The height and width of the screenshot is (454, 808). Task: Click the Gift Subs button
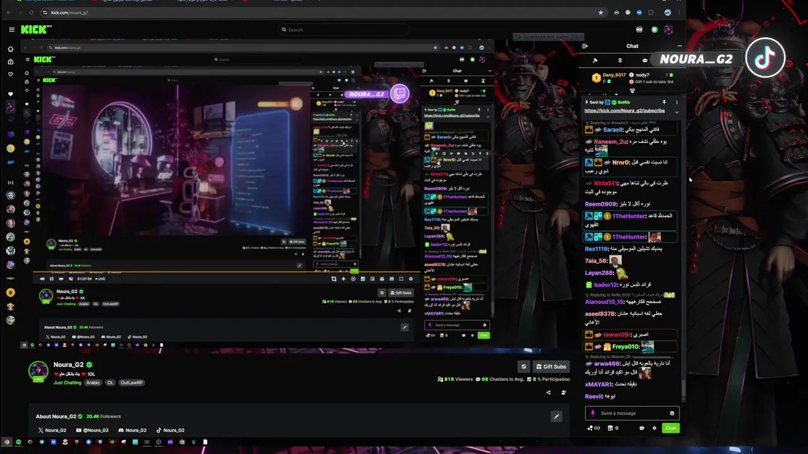(550, 366)
